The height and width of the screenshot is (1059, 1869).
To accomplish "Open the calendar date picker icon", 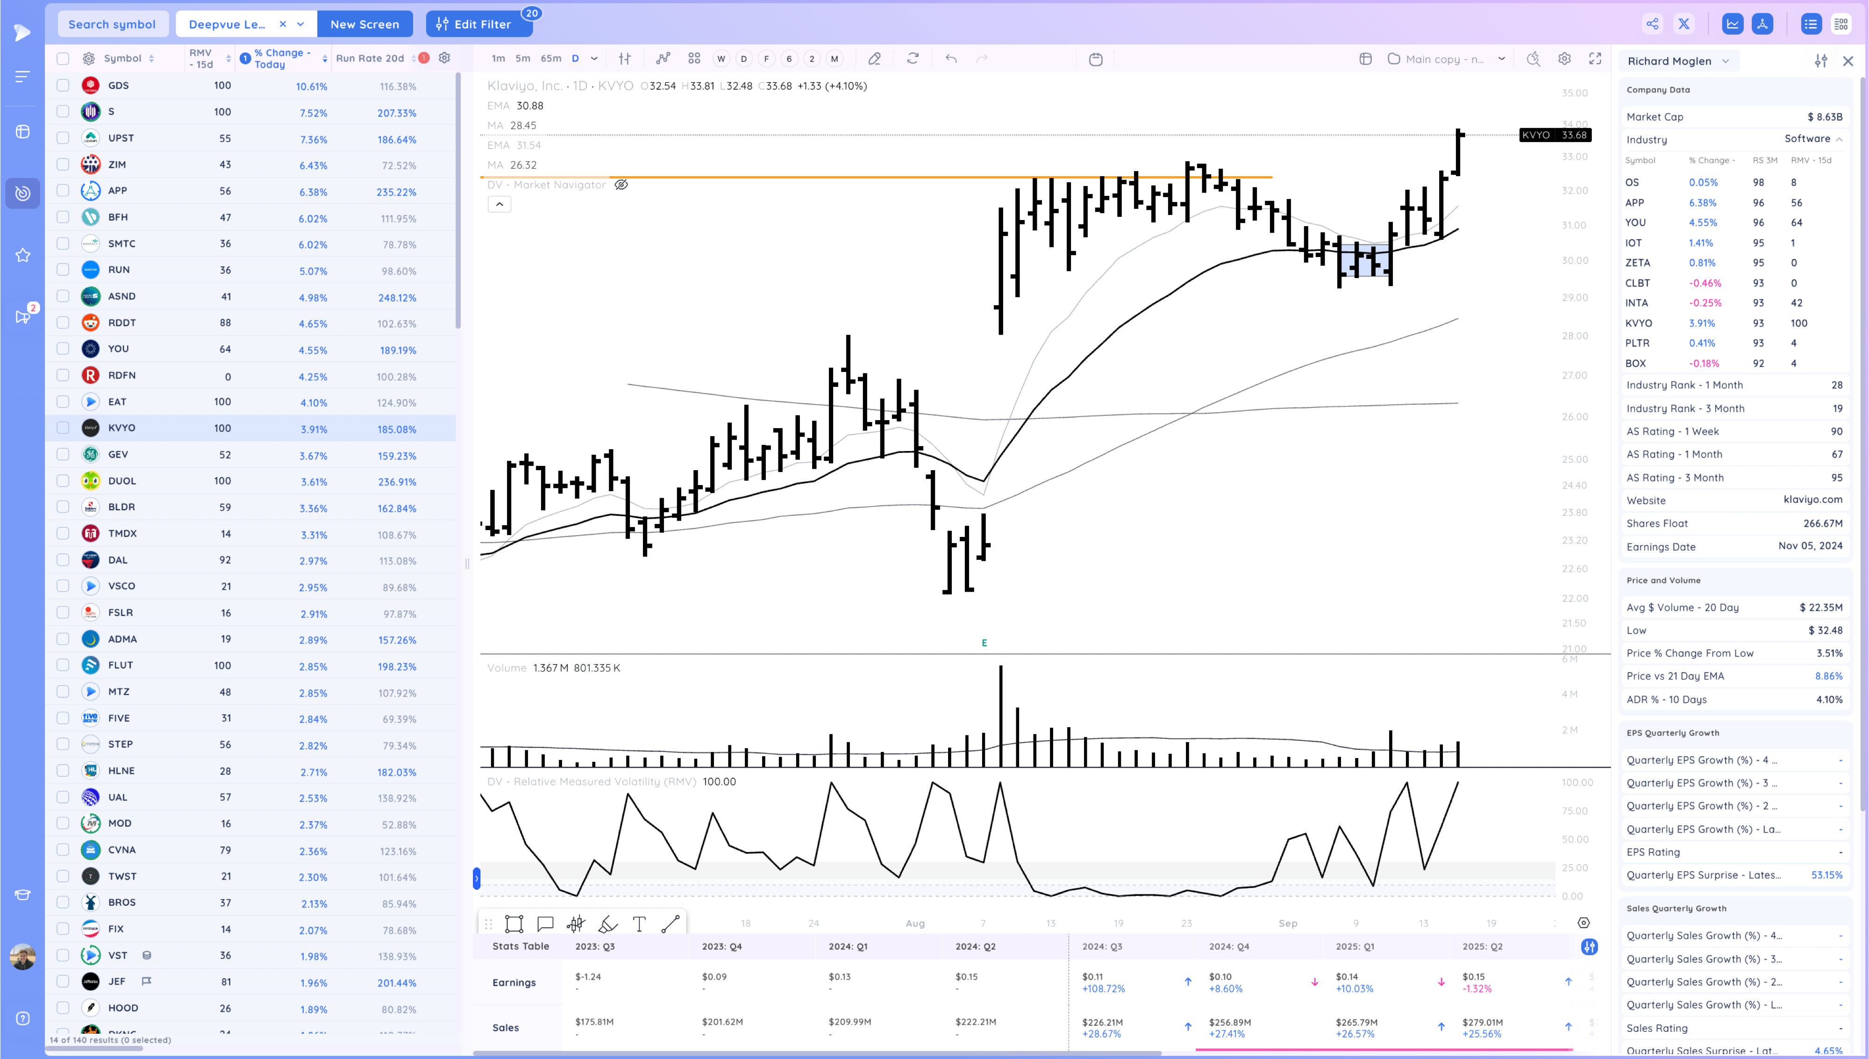I will click(1096, 60).
